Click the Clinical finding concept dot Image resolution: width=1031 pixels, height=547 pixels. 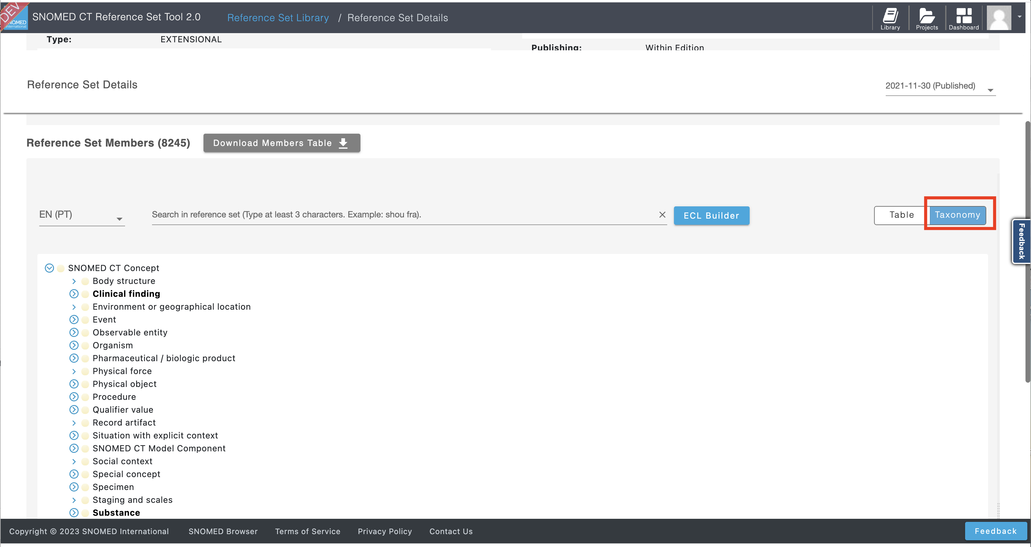(x=85, y=294)
